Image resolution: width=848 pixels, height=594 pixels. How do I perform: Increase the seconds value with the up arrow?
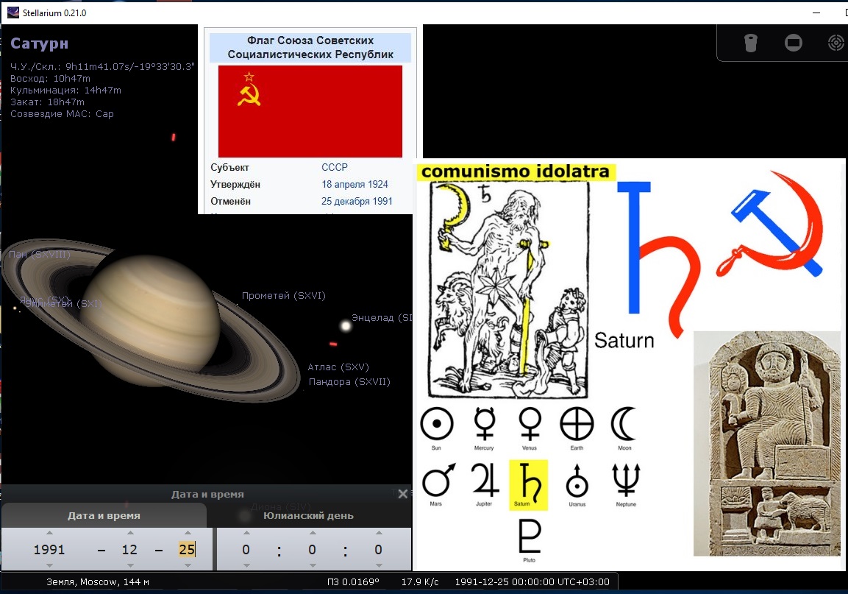coord(379,533)
